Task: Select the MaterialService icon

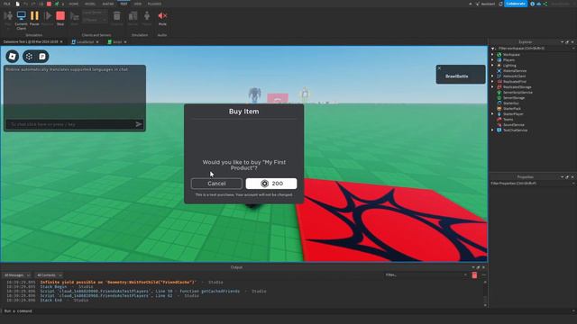Action: click(x=499, y=71)
